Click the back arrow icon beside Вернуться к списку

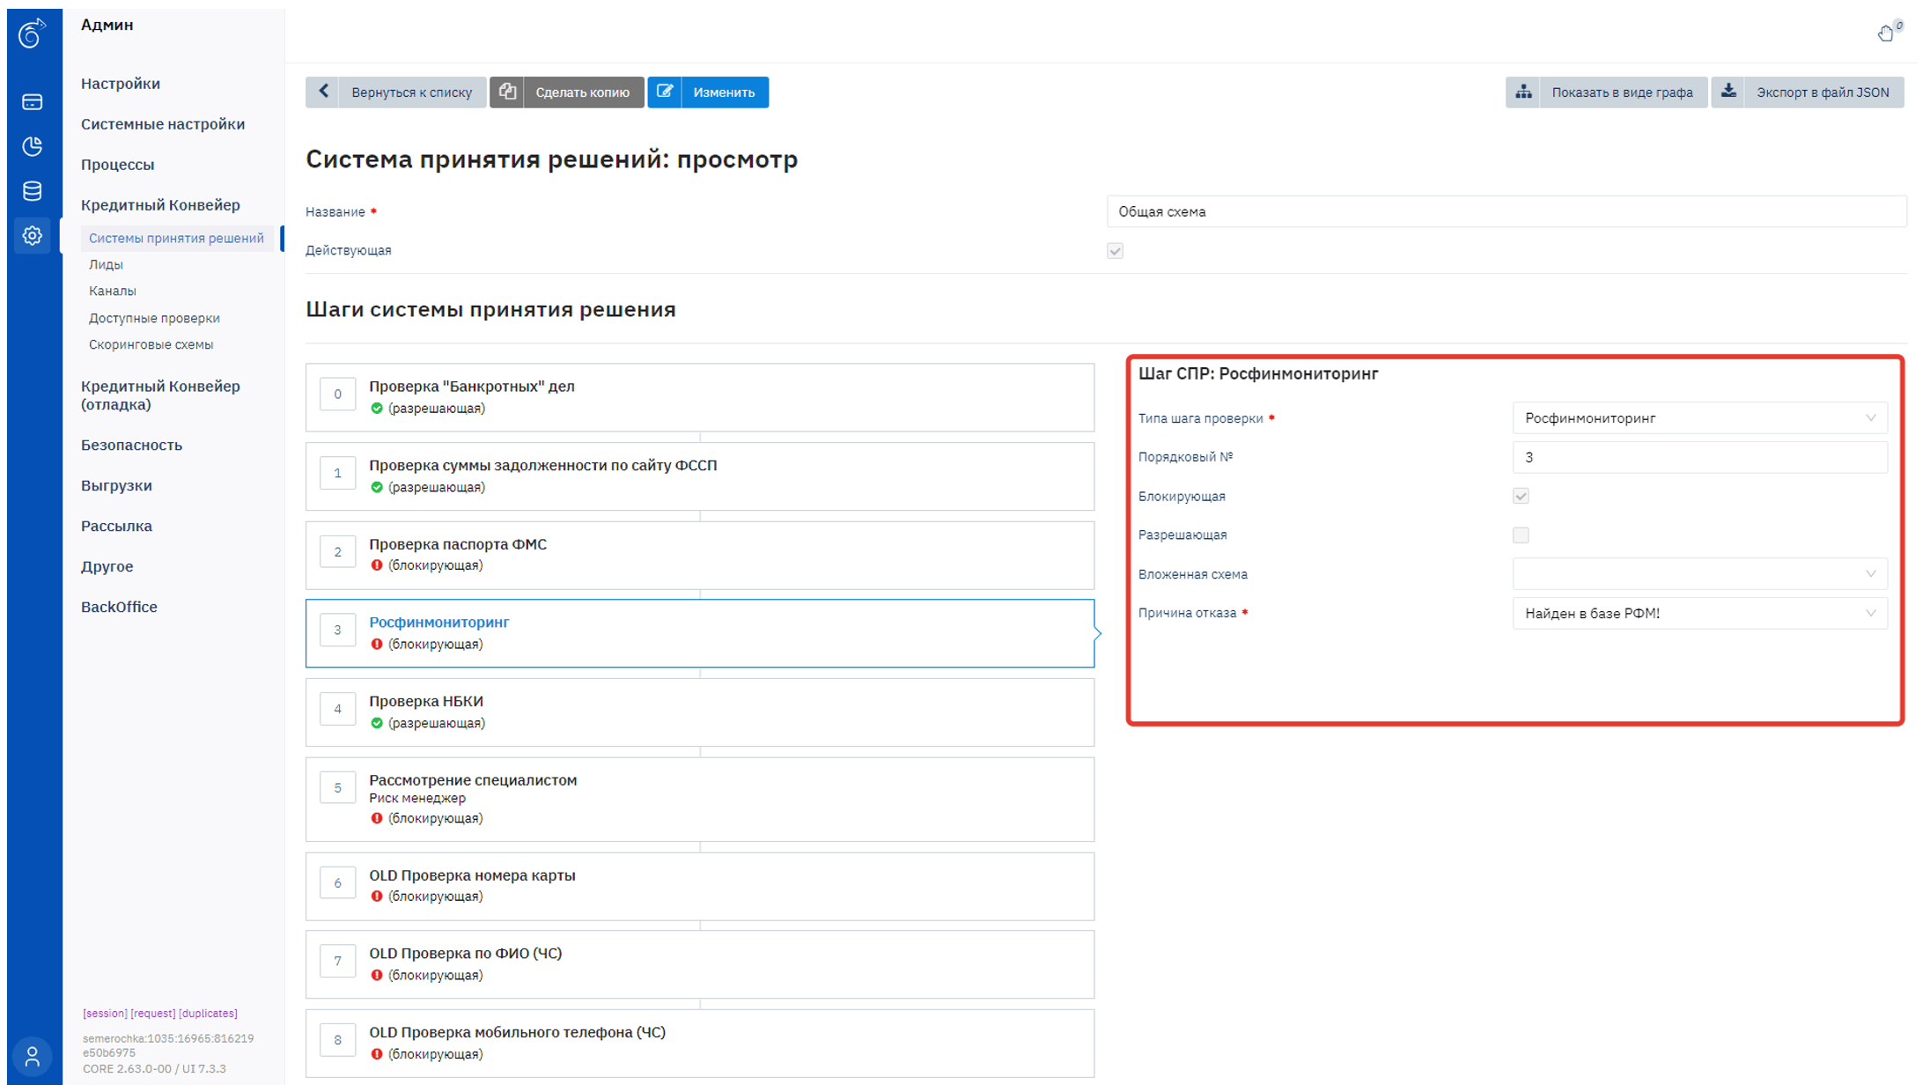(323, 92)
